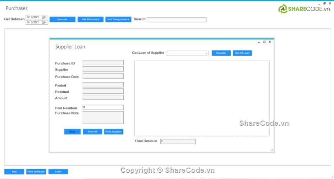Run Execute in the Supplier Loan dialog
Screen dimensions: 334x179
(221, 53)
